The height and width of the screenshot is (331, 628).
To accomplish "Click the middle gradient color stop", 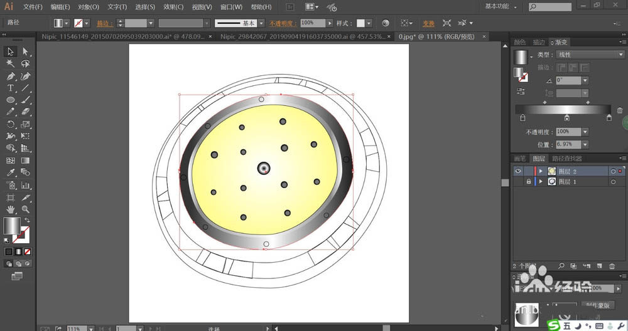I will point(567,118).
